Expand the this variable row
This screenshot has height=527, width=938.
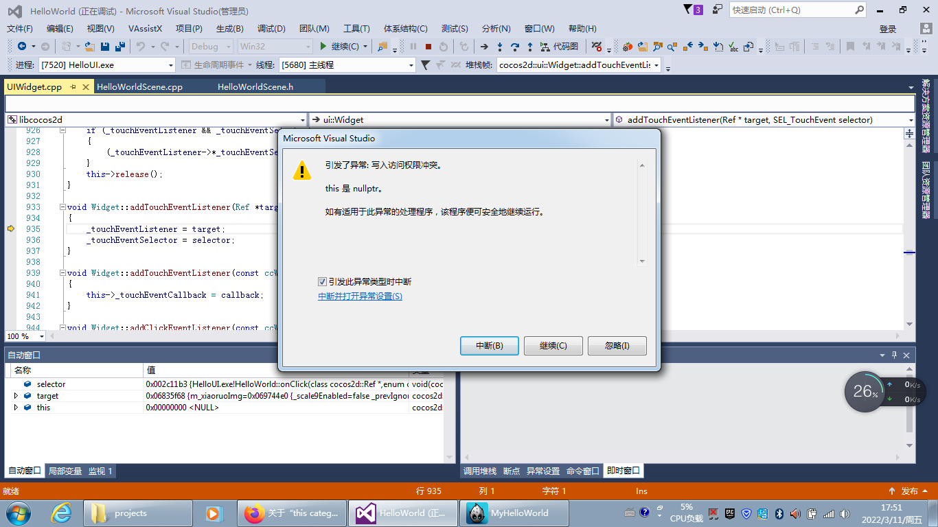(x=16, y=408)
